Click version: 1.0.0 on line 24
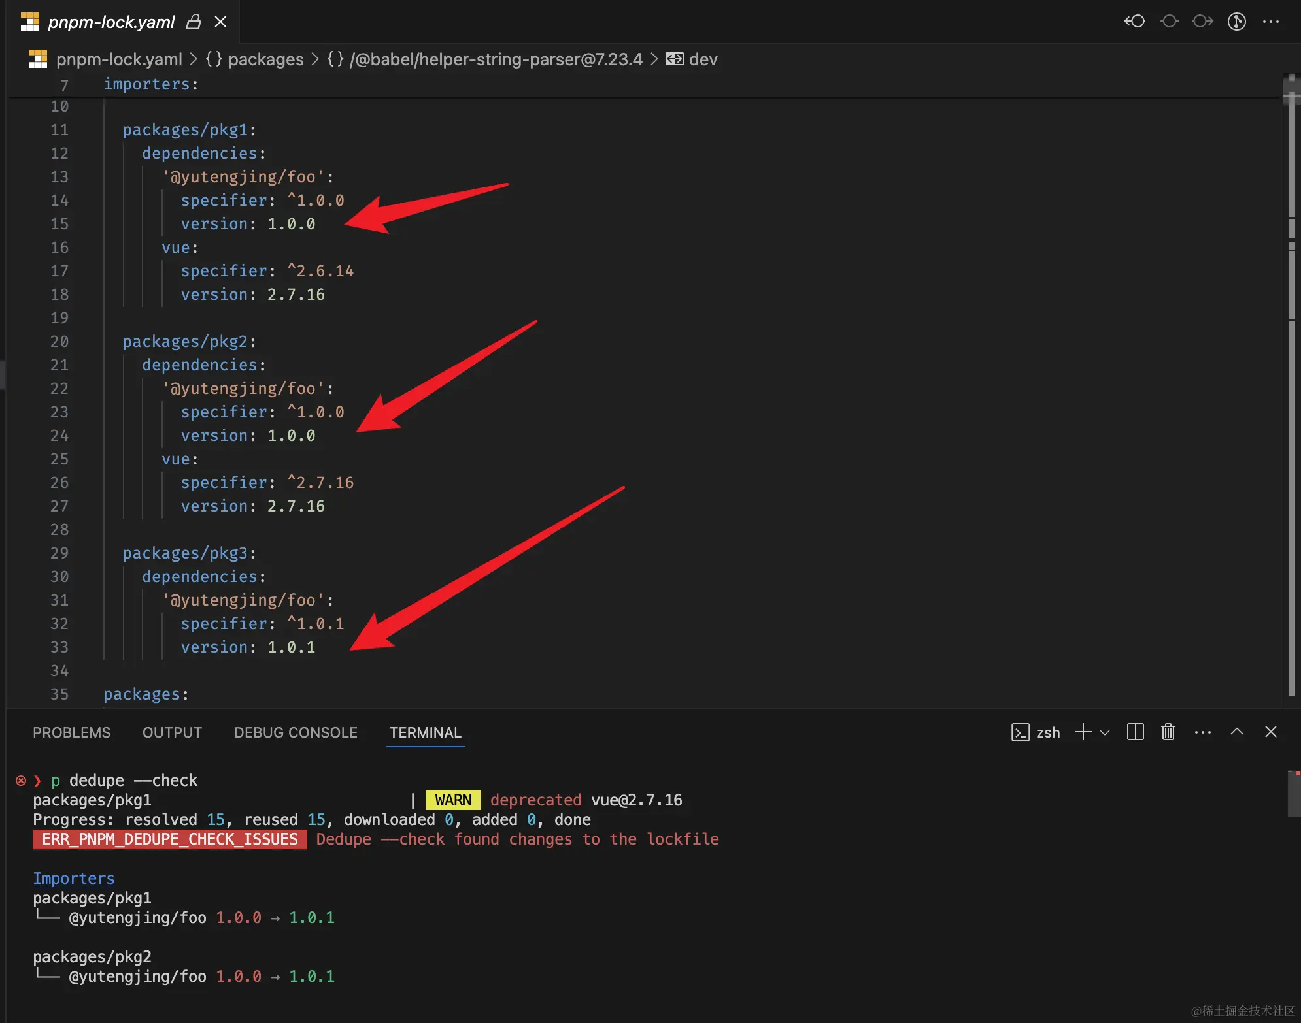The width and height of the screenshot is (1301, 1023). [x=248, y=436]
